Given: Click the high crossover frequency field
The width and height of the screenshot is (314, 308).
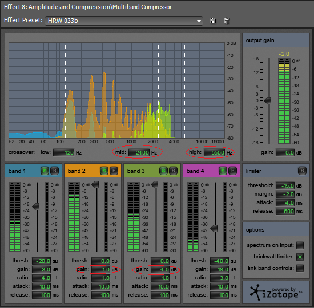Looking at the screenshot, I should pyautogui.click(x=215, y=153).
